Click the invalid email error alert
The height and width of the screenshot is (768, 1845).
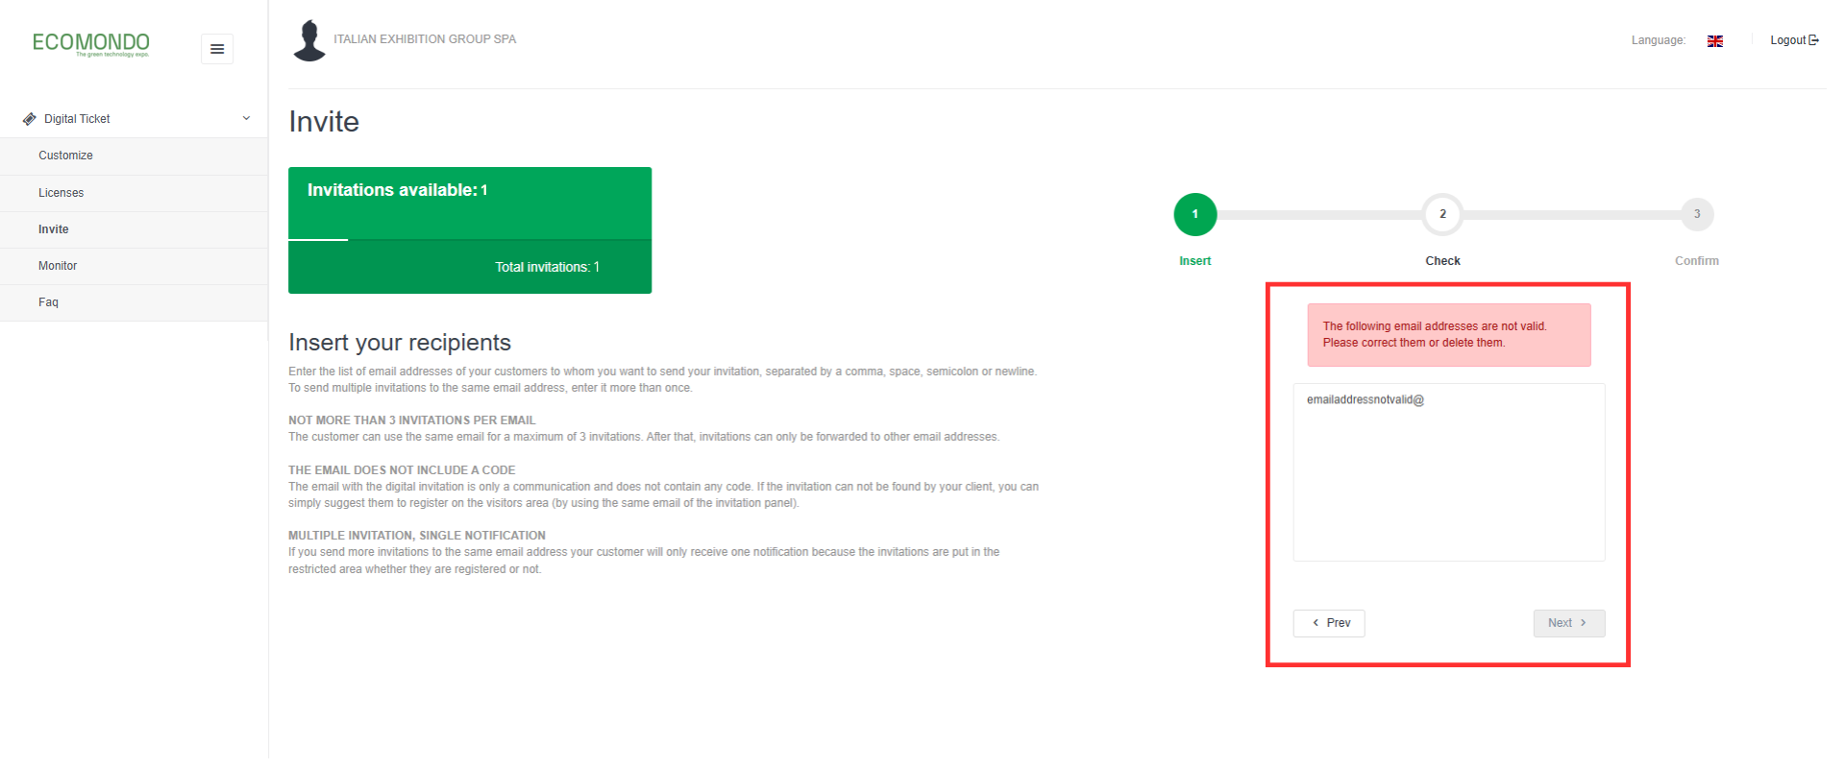1449,335
